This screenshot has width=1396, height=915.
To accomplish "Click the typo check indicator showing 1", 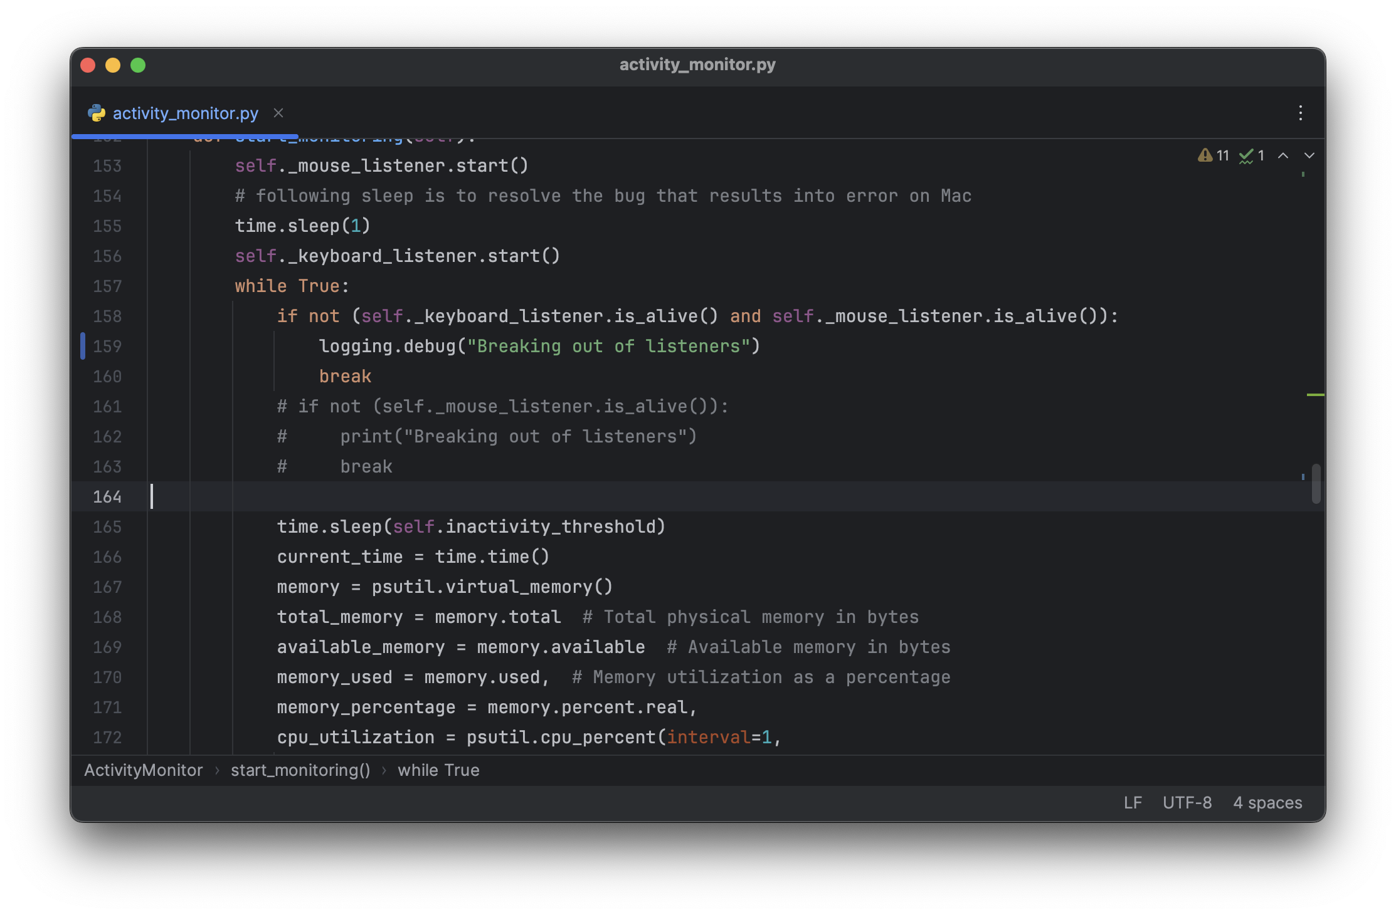I will (x=1252, y=155).
